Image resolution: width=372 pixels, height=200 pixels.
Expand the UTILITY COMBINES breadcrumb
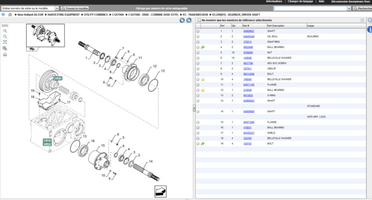[x=94, y=15]
